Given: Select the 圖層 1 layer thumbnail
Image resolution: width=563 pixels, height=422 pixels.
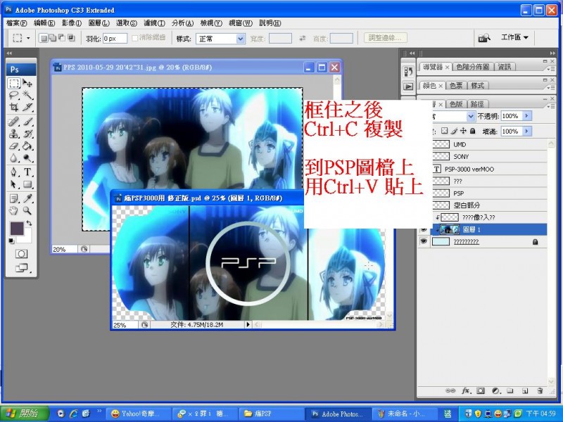Looking at the screenshot, I should 450,229.
